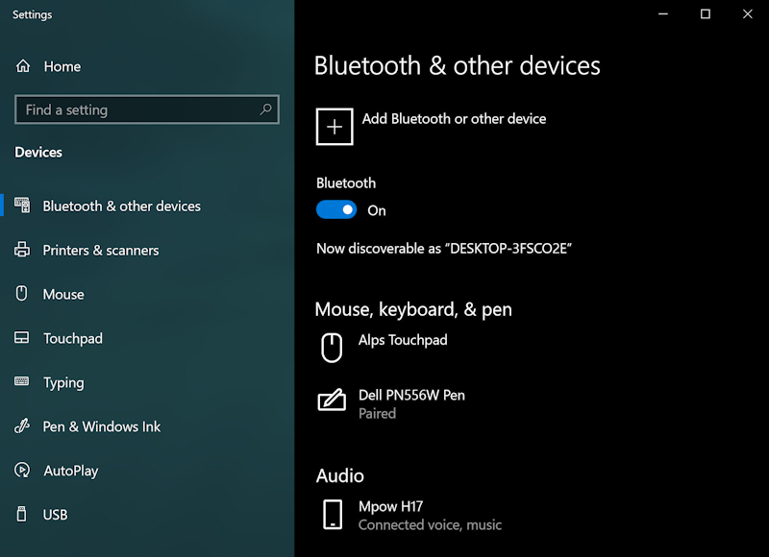Click the search magnifier in Find a setting
The width and height of the screenshot is (769, 557).
click(x=265, y=109)
